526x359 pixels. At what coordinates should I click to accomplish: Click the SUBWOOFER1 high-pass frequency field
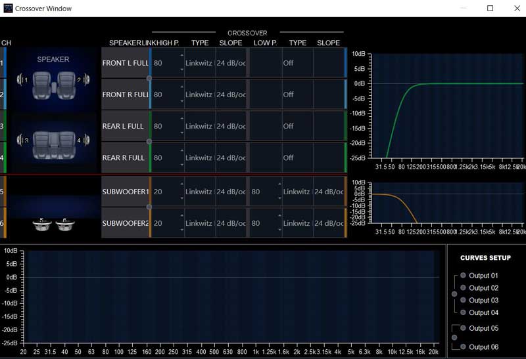click(x=164, y=192)
